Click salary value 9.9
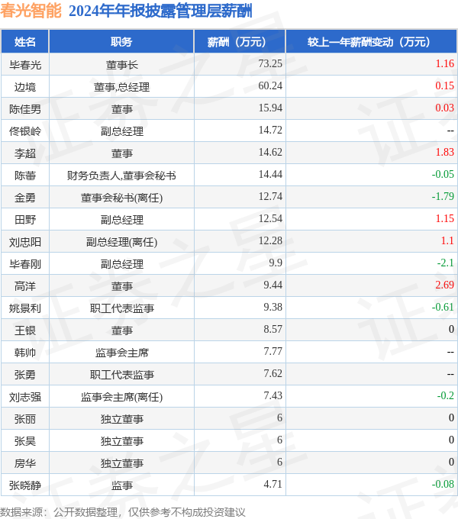 [276, 263]
